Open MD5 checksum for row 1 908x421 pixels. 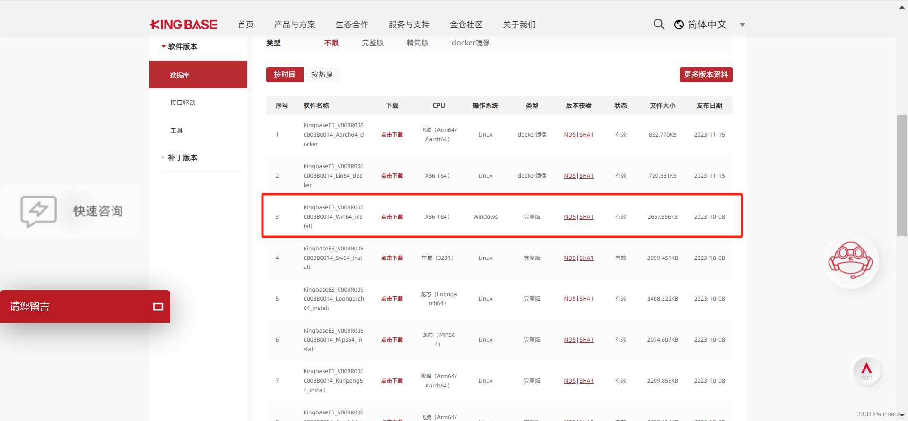tap(569, 135)
